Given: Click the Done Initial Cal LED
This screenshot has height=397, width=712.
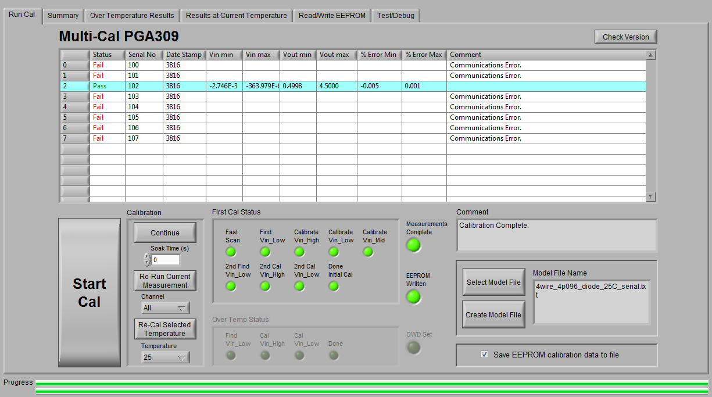Looking at the screenshot, I should [x=334, y=286].
